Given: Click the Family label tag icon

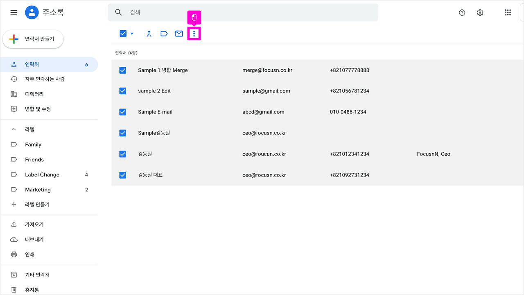Looking at the screenshot, I should [14, 145].
